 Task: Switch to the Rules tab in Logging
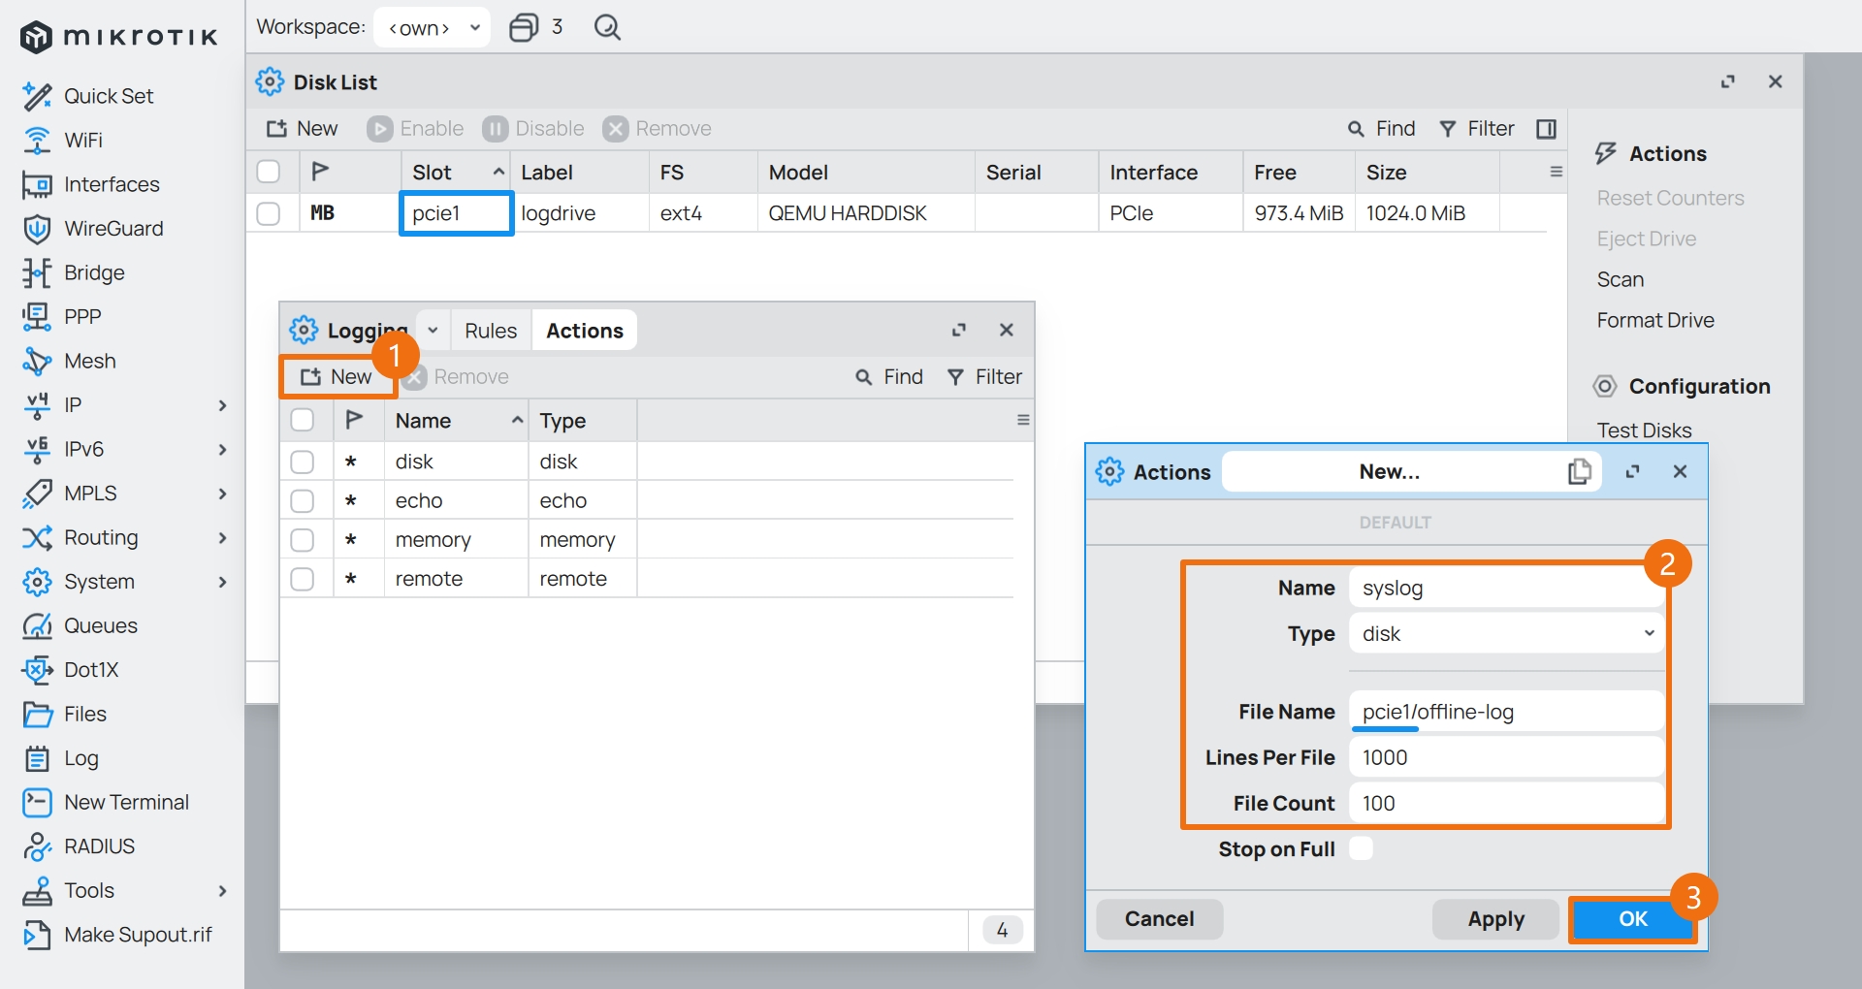coord(490,331)
